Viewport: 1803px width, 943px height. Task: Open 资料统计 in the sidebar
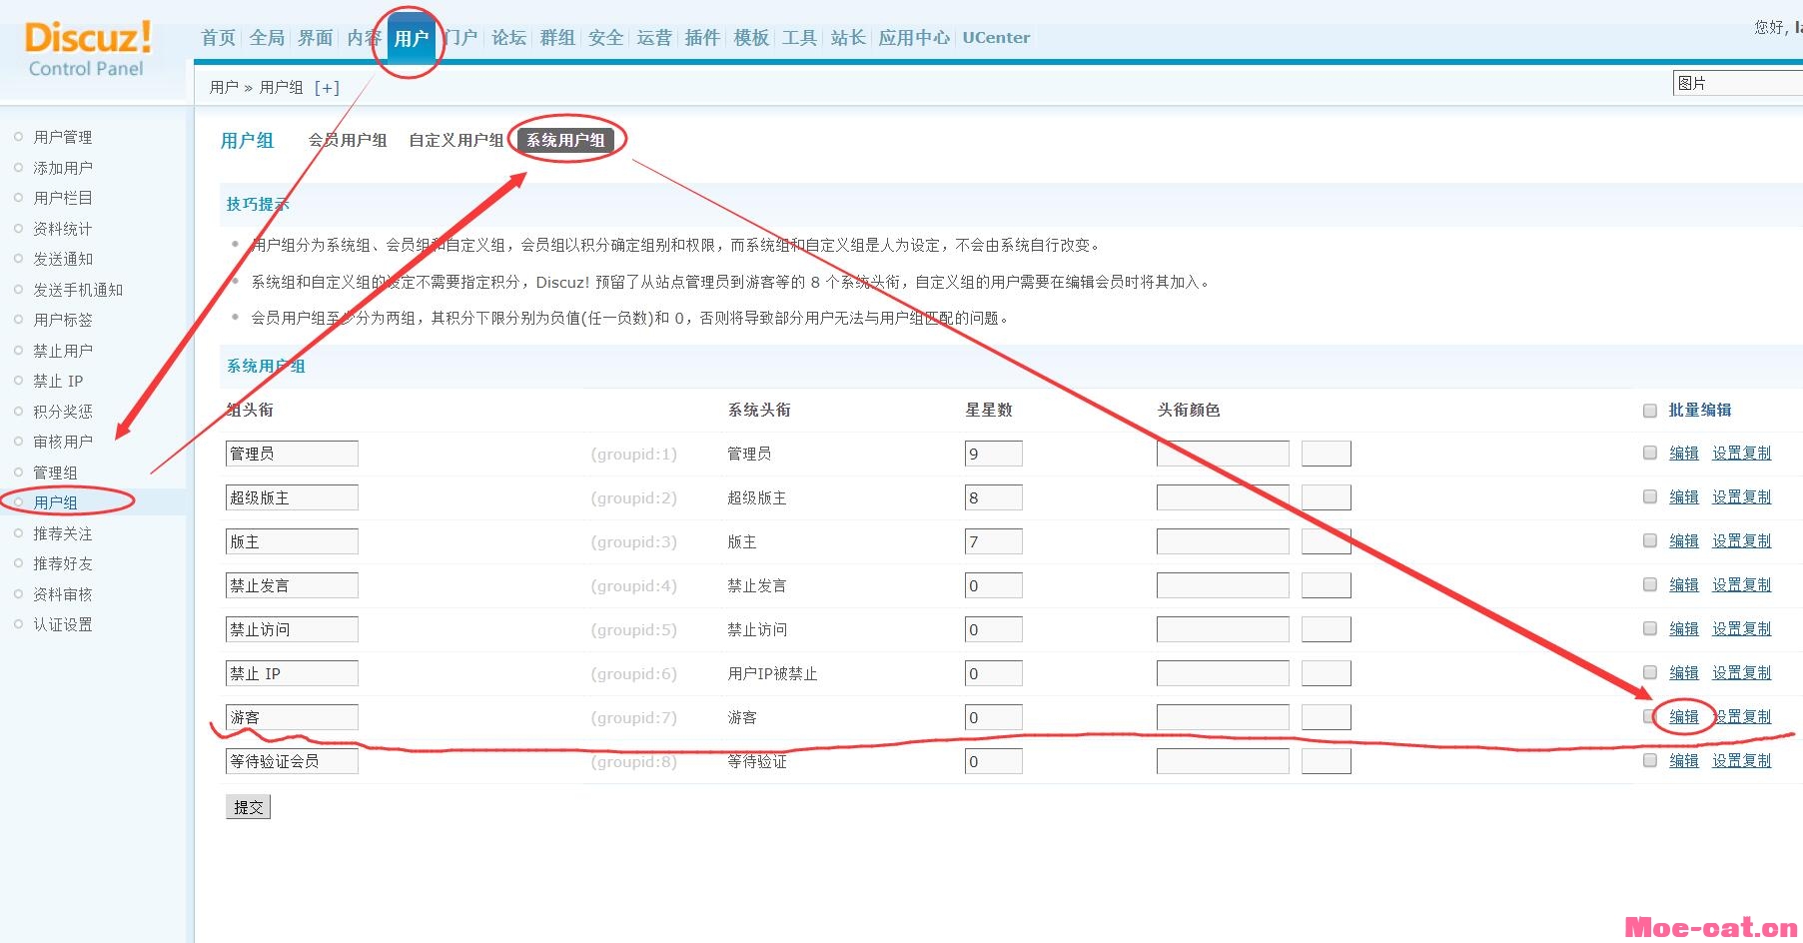tap(62, 229)
